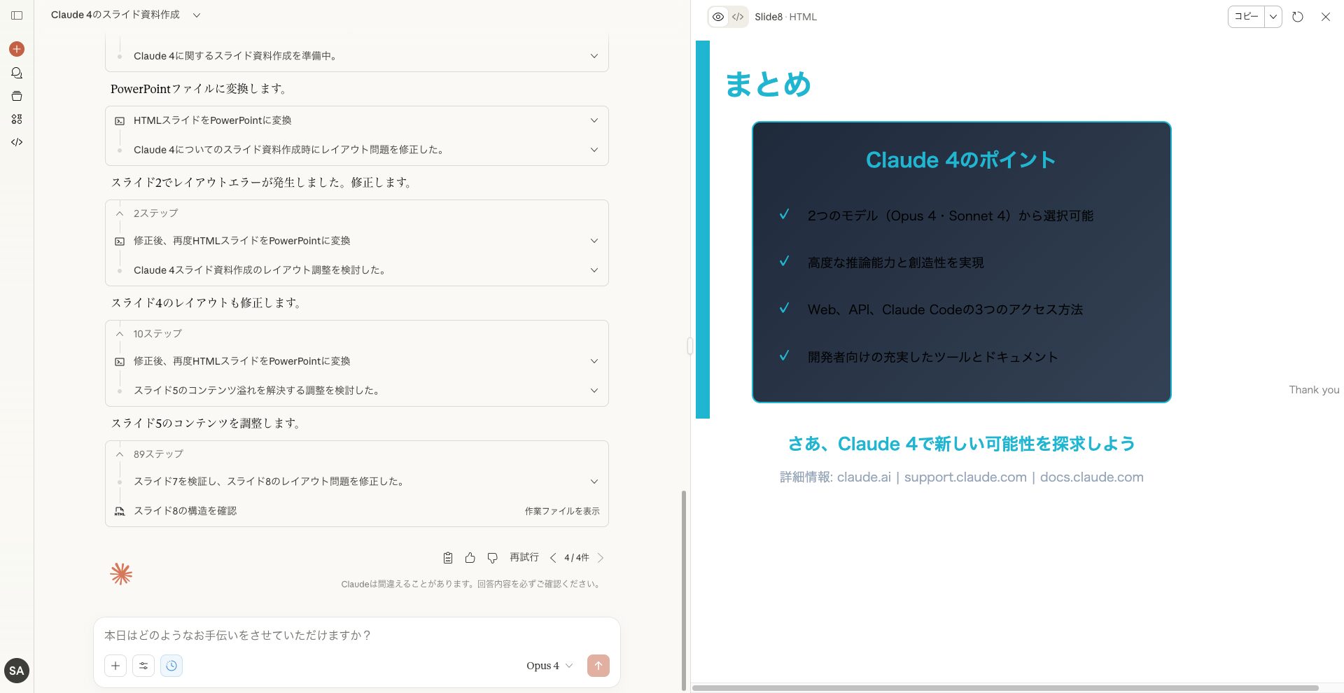Copy the assistant's response to clipboard
Image resolution: width=1344 pixels, height=693 pixels.
447,557
